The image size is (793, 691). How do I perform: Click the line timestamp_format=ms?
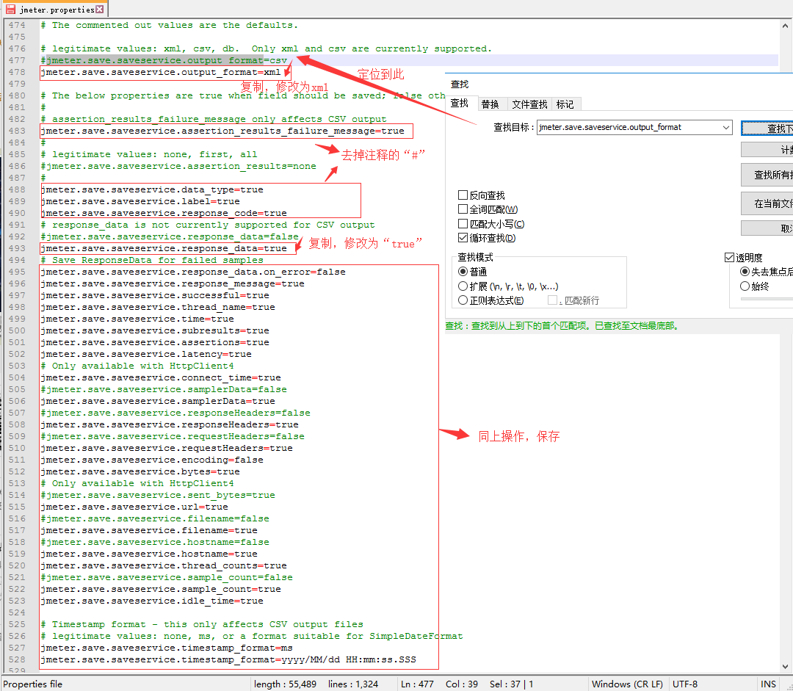click(x=167, y=648)
